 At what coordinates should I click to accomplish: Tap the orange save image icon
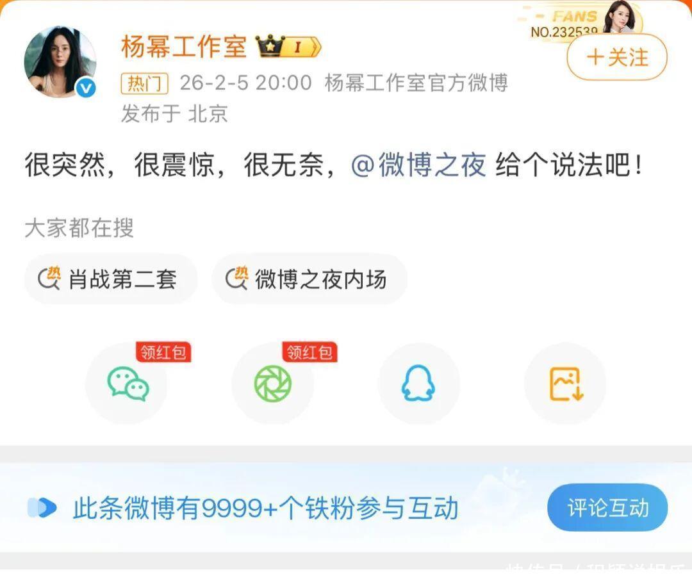(565, 384)
